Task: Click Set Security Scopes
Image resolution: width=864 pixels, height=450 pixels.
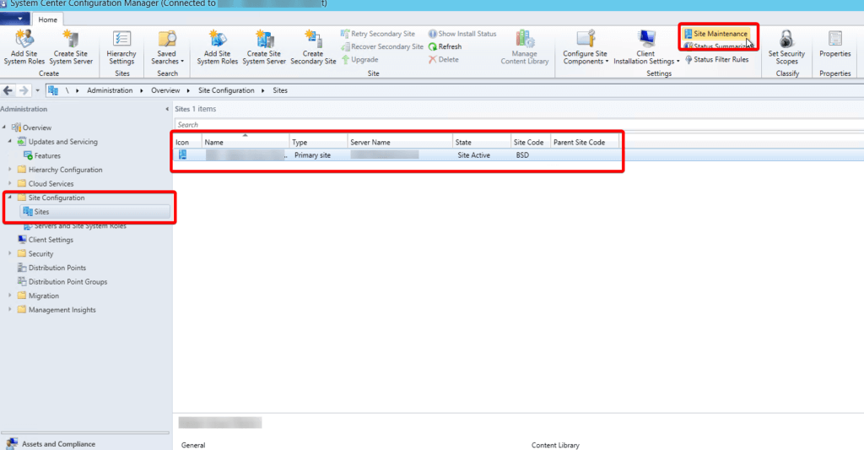Action: tap(787, 47)
